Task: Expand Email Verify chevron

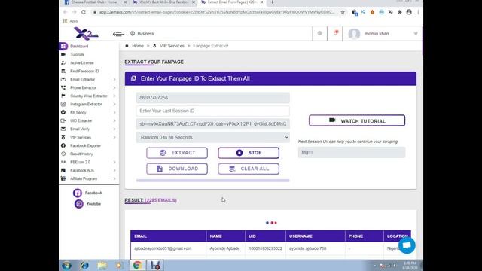Action: pyautogui.click(x=114, y=129)
